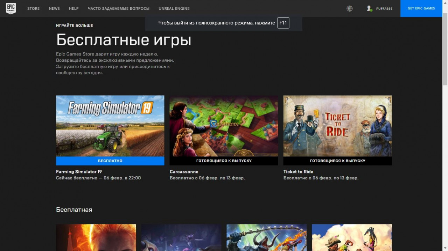Click the Carcassonne title text
The image size is (448, 251).
pos(184,172)
